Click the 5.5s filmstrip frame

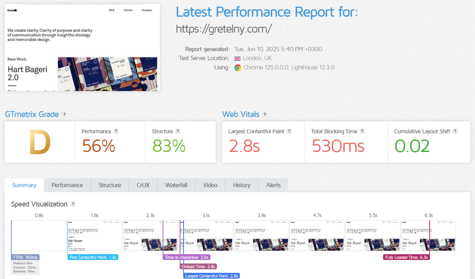pos(372,236)
